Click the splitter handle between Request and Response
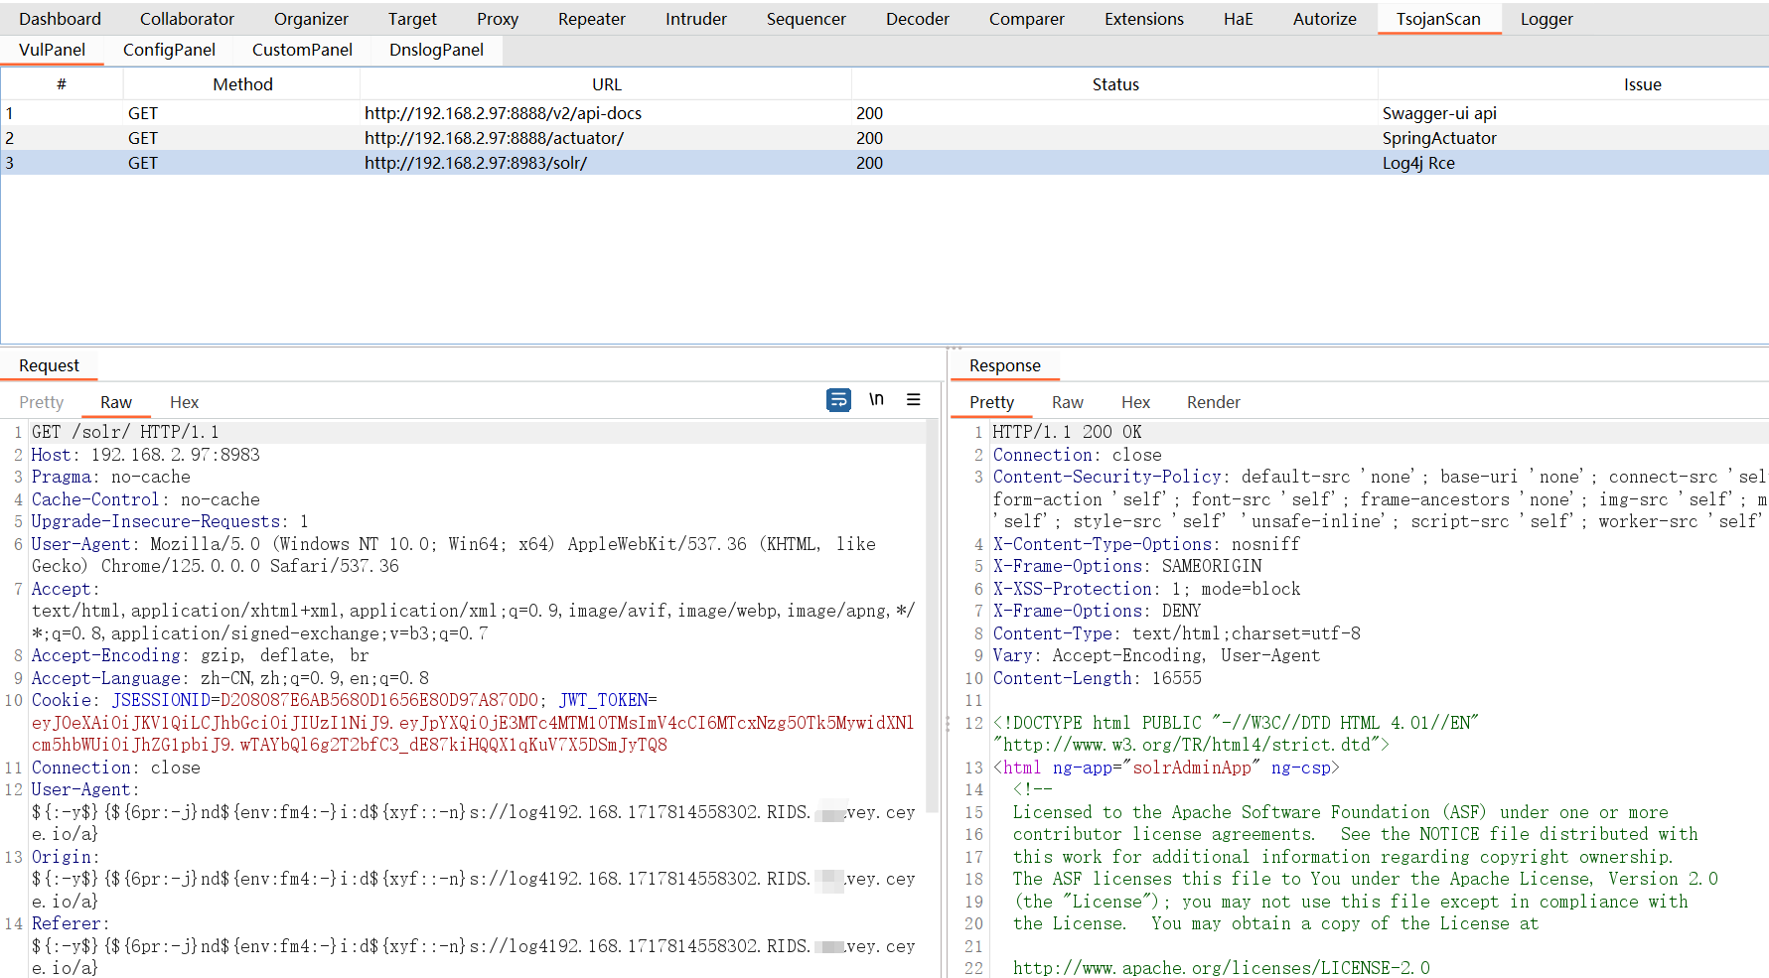The height and width of the screenshot is (978, 1769). pos(947,726)
